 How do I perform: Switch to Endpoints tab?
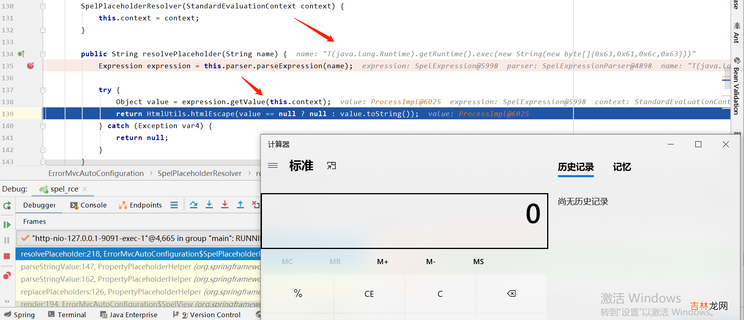tap(141, 205)
